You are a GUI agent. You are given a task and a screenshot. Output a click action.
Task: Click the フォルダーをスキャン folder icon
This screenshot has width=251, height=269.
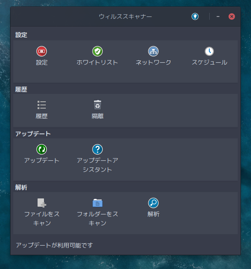tap(98, 203)
